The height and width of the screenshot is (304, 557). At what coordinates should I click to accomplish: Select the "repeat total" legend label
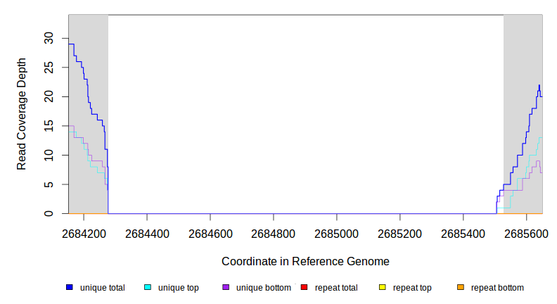(336, 288)
